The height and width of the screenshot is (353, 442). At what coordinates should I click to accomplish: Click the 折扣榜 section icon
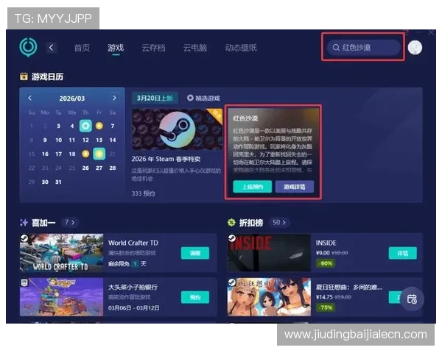coord(231,221)
